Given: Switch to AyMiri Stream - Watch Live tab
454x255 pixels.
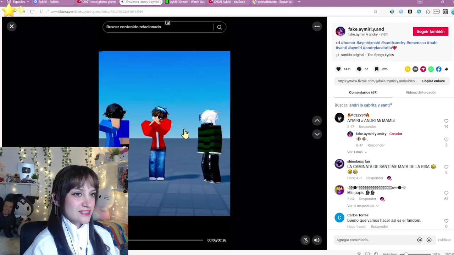Looking at the screenshot, I should pyautogui.click(x=184, y=2).
